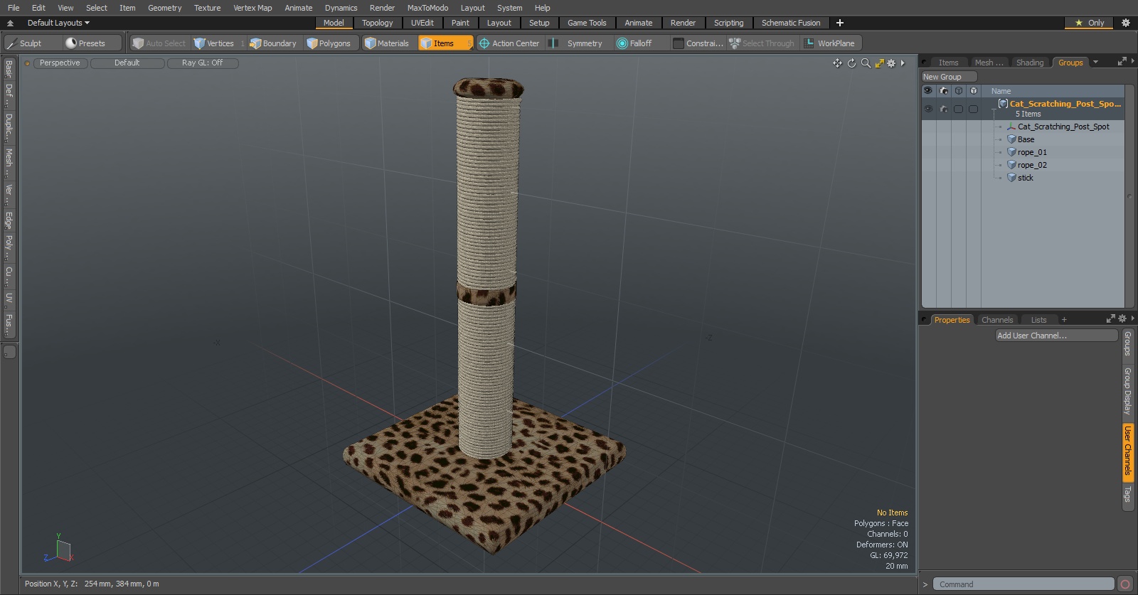Add a properties tab with plus
The height and width of the screenshot is (595, 1138).
[1064, 320]
